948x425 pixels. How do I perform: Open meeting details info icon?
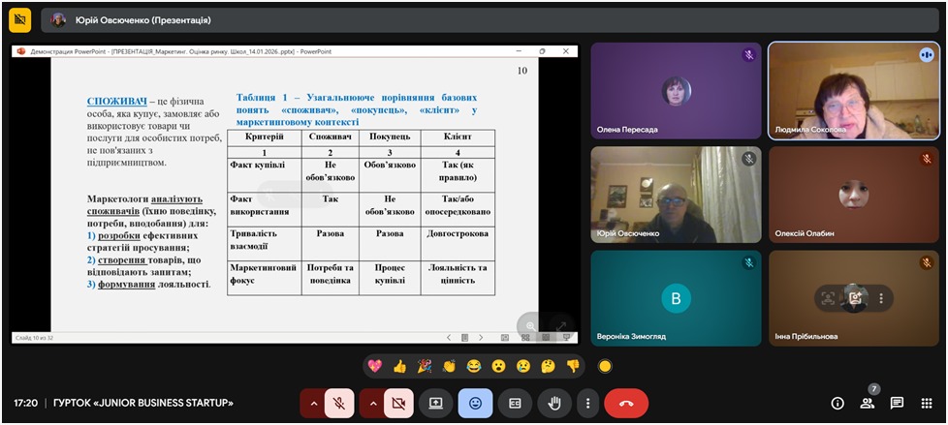837,403
